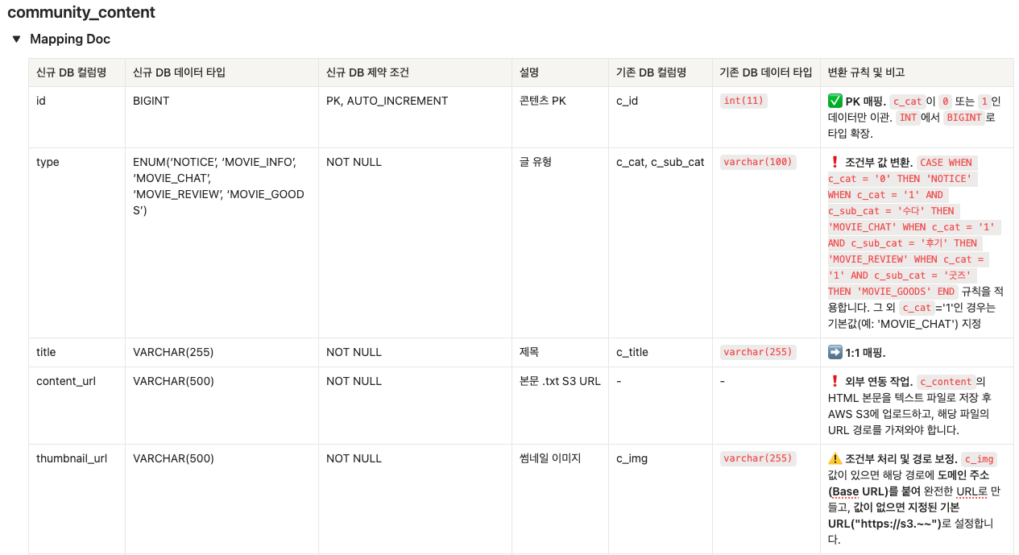Click the 신규 DB 데이터 타입 column header

(179, 72)
